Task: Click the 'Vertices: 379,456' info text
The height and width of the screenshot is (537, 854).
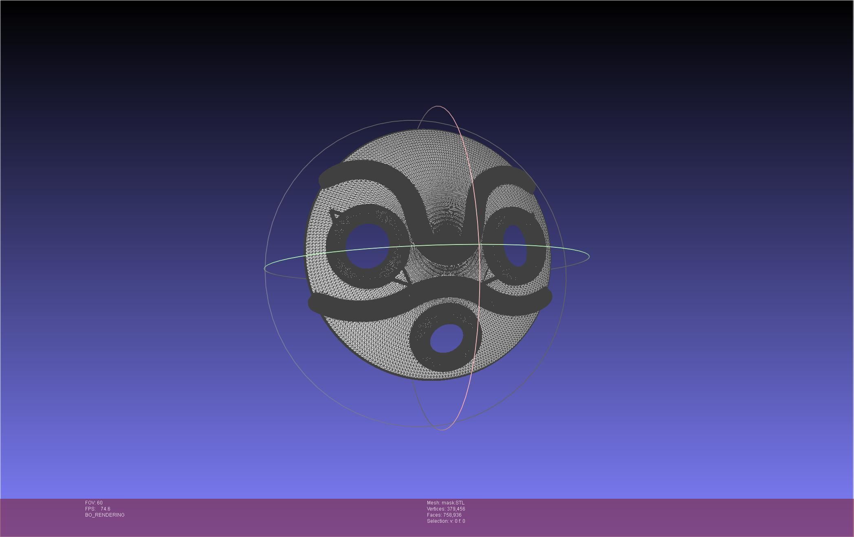Action: [446, 509]
